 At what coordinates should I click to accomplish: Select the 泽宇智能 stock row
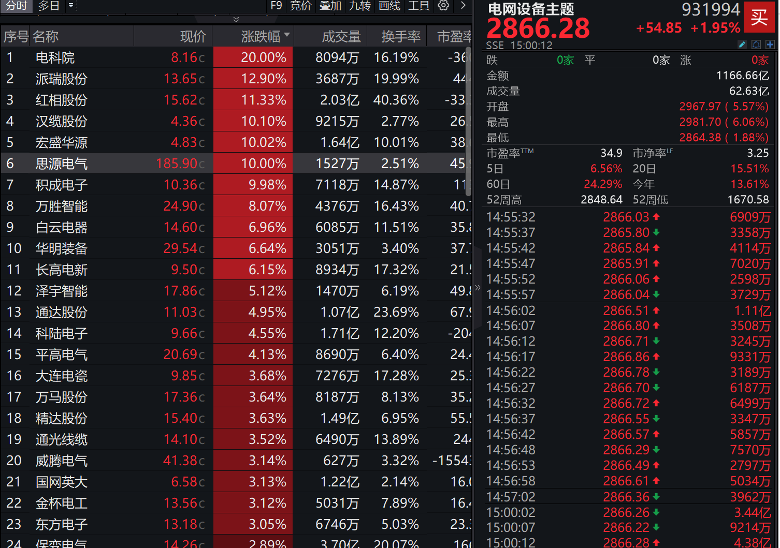coord(236,291)
